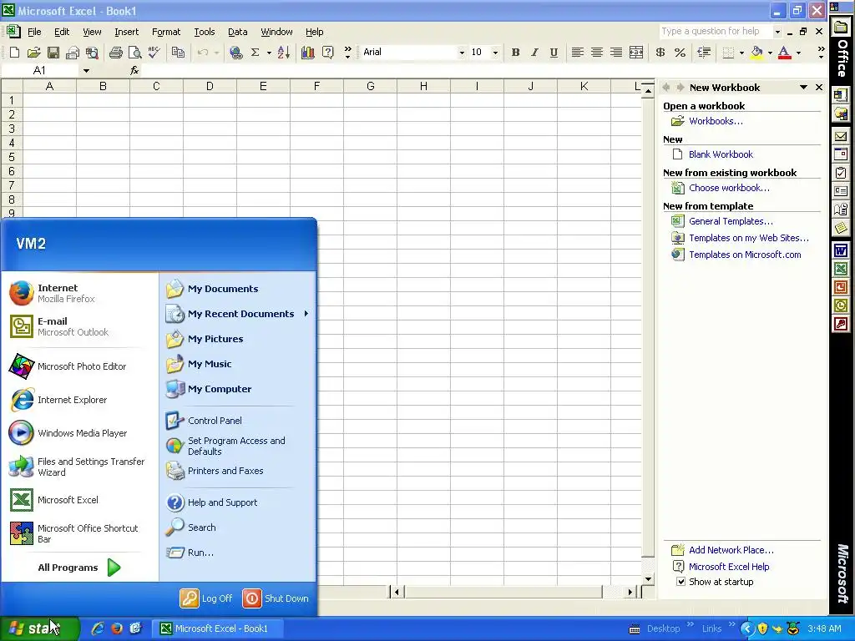855x641 pixels.
Task: Select row header 5
Action: [x=12, y=157]
